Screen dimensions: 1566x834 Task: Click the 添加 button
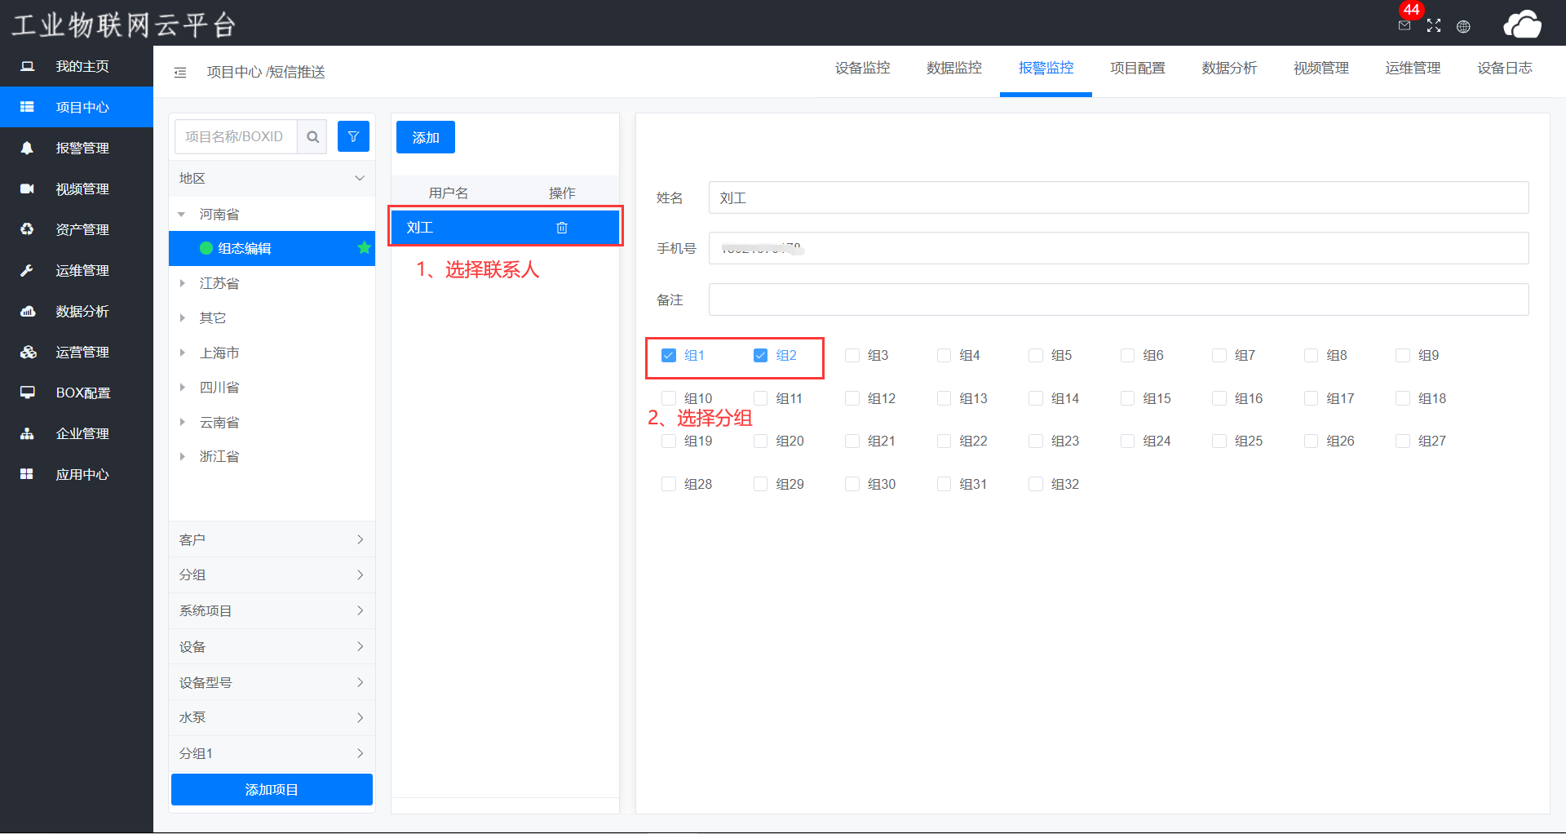coord(425,137)
